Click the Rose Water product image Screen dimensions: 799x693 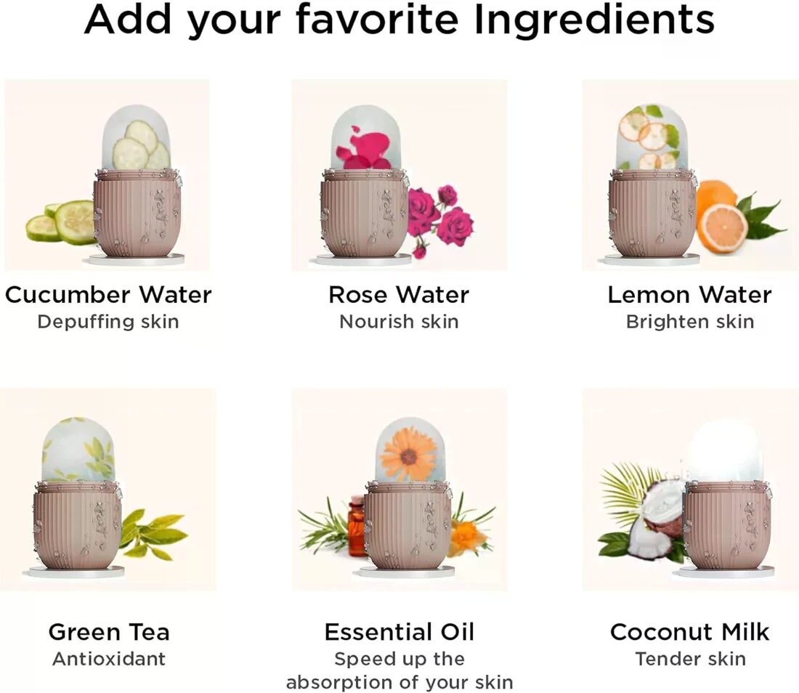399,175
